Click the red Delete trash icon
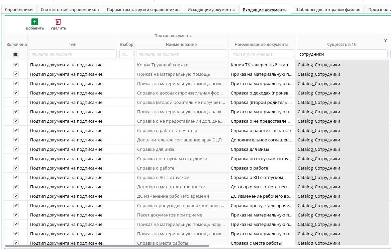Image resolution: width=391 pixels, height=249 pixels. (x=58, y=22)
